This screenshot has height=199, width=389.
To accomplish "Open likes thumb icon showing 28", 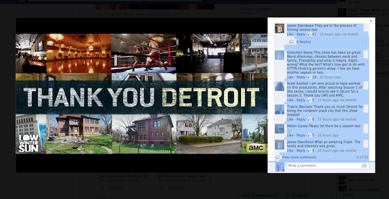I will [x=310, y=77].
